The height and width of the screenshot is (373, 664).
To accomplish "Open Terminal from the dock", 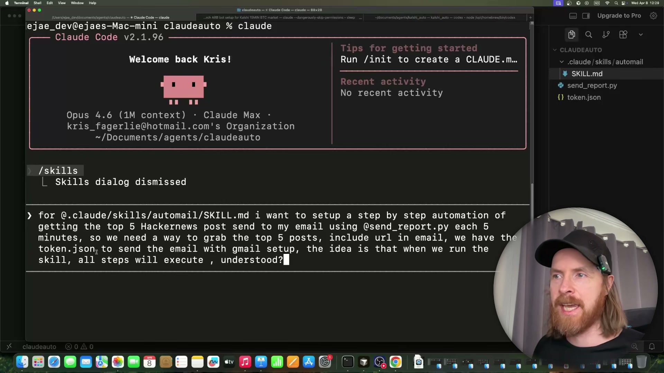I will coord(348,362).
